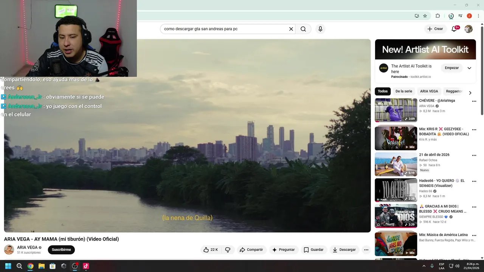This screenshot has width=484, height=272.
Task: Open Chrome media controls icon
Action: [x=460, y=16]
